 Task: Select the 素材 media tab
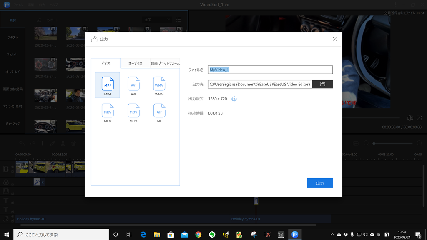(x=13, y=20)
